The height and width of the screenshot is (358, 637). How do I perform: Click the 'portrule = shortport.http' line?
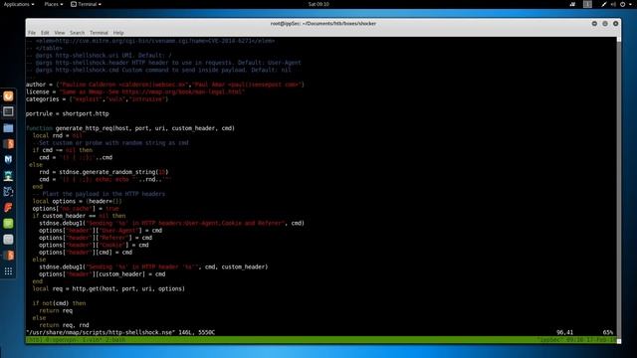(68, 113)
